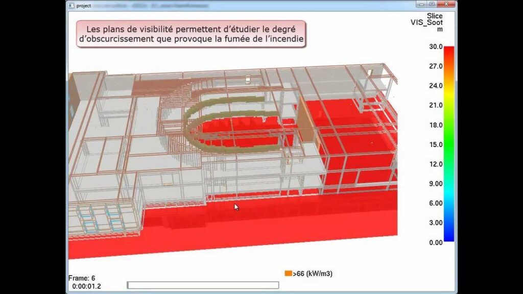Close the project window
Screen dimensions: 523x294
[x=447, y=4]
